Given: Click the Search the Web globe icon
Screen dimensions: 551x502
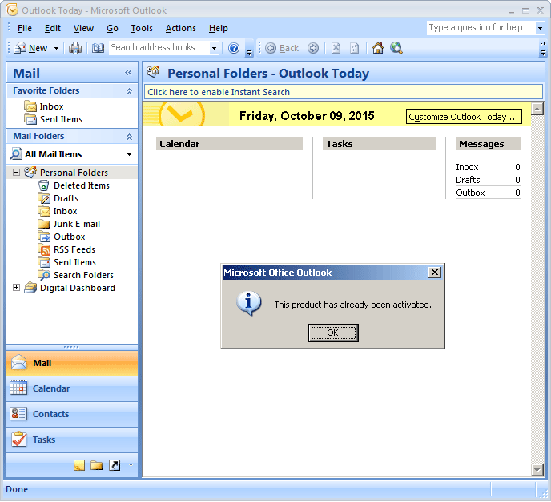Looking at the screenshot, I should point(396,48).
